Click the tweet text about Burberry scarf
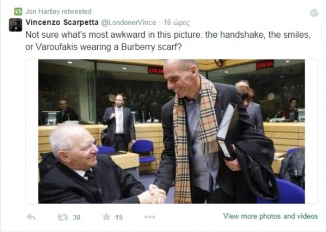Viewport: 326px width, 232px height. click(168, 41)
